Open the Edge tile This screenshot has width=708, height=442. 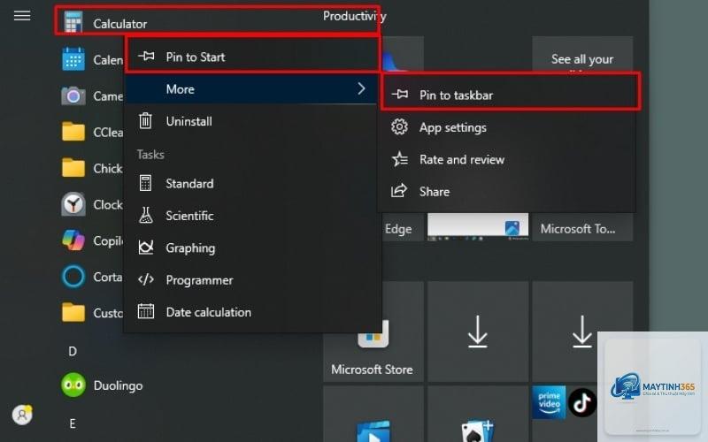(x=402, y=227)
